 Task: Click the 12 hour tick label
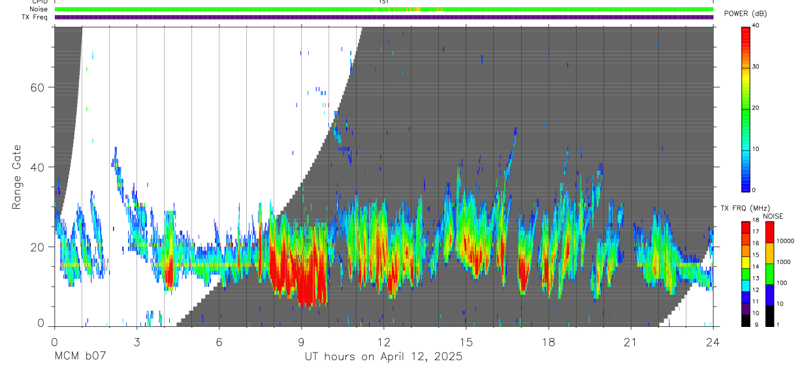coord(383,342)
